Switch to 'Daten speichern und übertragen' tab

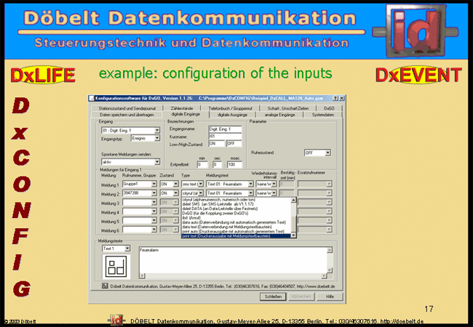pyautogui.click(x=127, y=115)
